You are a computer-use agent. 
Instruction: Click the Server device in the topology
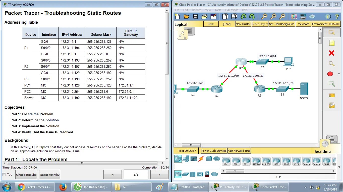(304, 89)
